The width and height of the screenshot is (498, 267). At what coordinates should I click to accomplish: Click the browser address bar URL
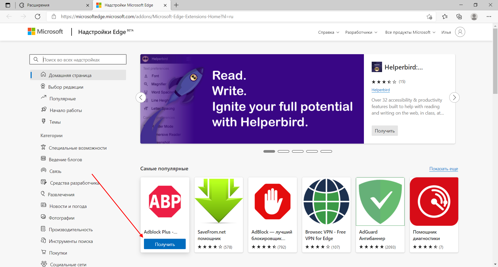pos(147,17)
